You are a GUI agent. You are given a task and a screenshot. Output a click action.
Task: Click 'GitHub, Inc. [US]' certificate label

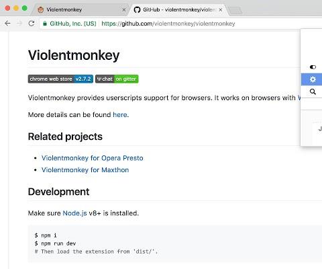tap(73, 24)
